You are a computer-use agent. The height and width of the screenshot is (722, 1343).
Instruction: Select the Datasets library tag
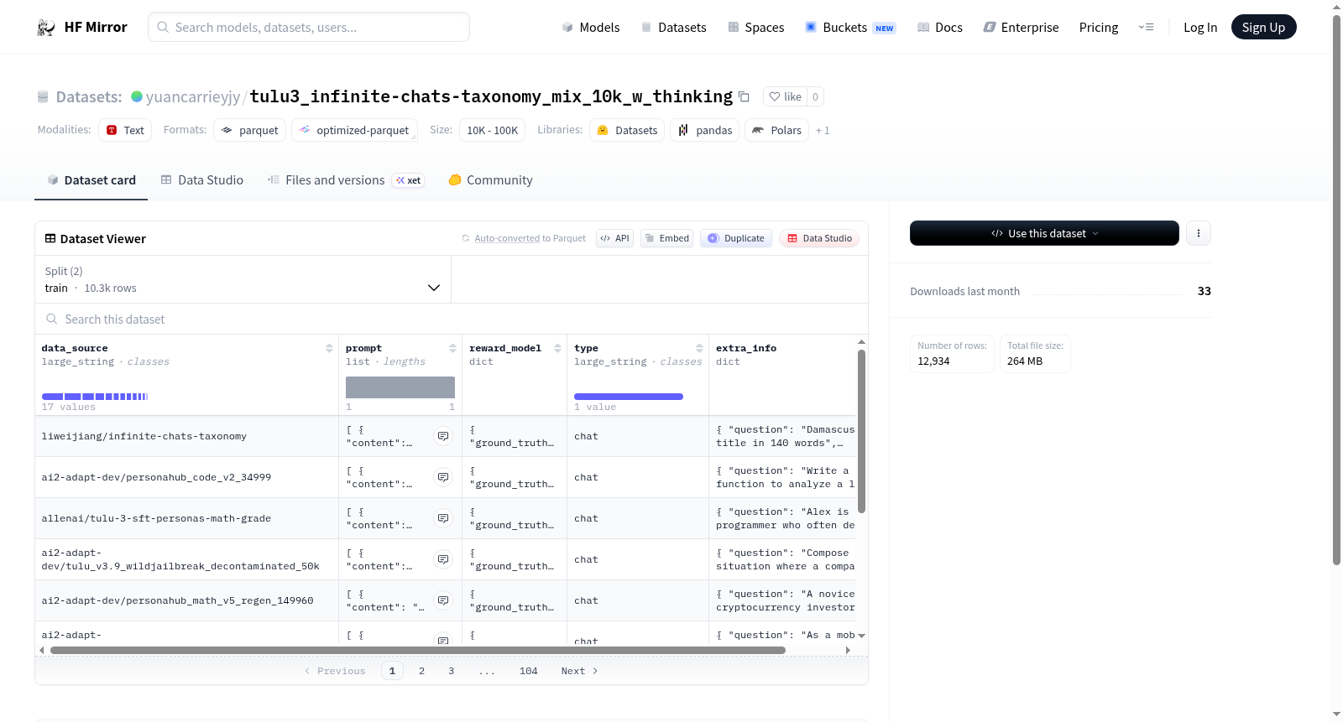(627, 130)
